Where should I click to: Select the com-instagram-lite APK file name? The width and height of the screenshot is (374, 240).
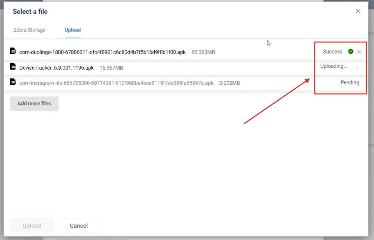(116, 83)
